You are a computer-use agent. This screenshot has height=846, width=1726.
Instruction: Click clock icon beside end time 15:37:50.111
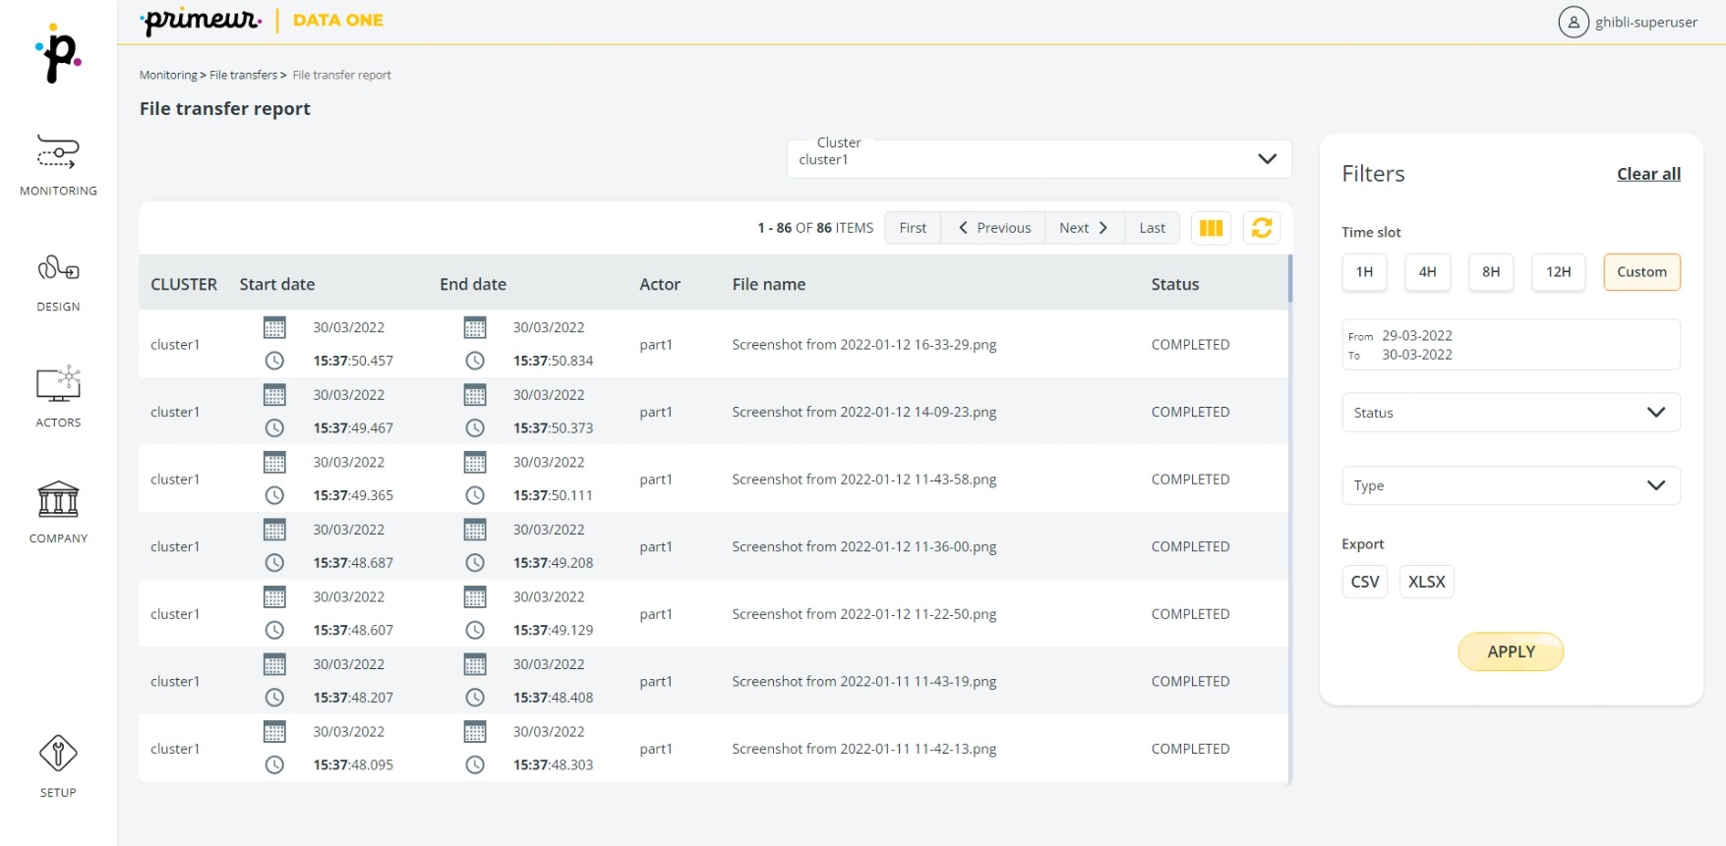point(475,495)
